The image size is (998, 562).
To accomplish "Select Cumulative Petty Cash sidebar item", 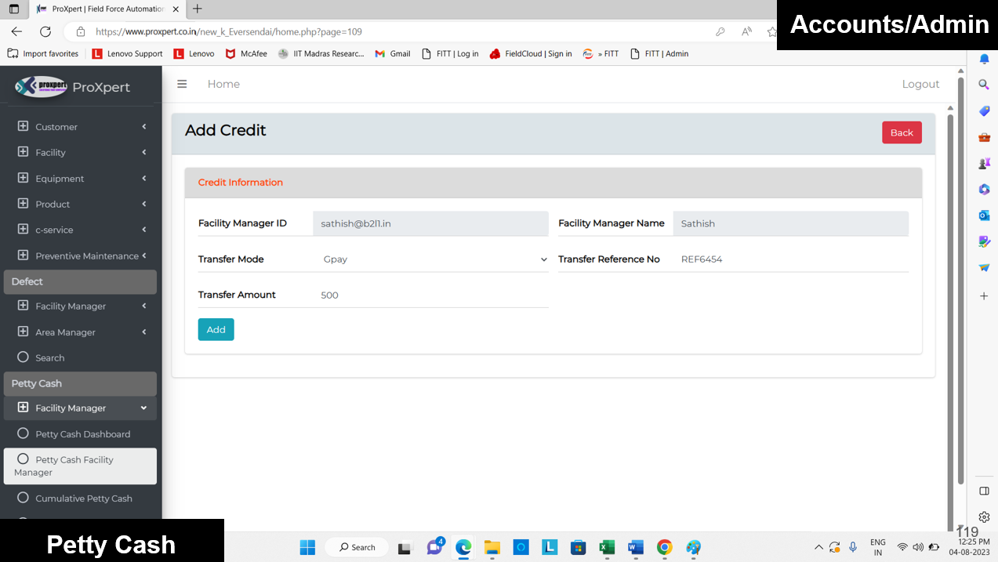I will pyautogui.click(x=83, y=498).
